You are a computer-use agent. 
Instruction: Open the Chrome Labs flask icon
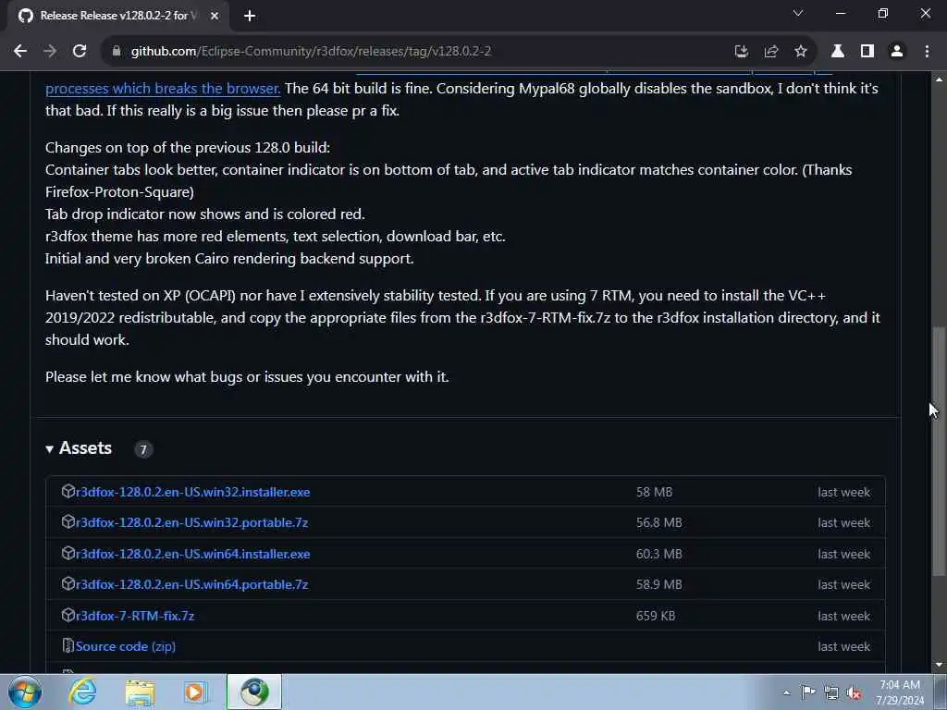click(838, 52)
